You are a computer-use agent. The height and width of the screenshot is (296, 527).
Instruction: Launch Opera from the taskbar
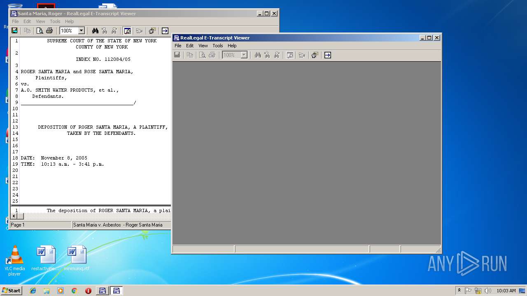(x=88, y=291)
